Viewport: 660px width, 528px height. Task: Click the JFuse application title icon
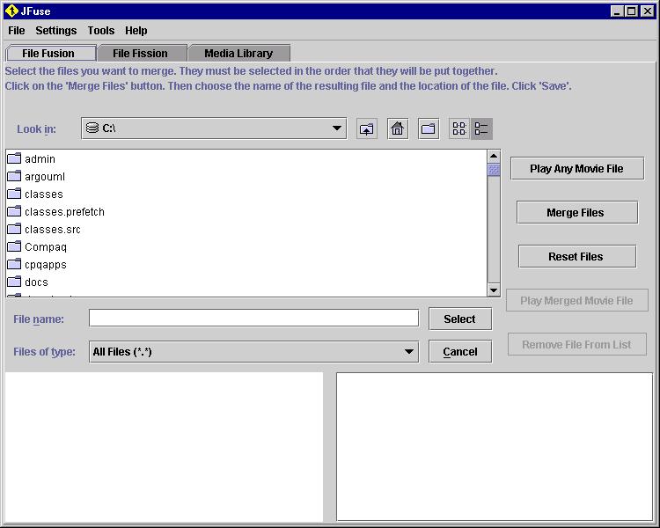(x=11, y=11)
